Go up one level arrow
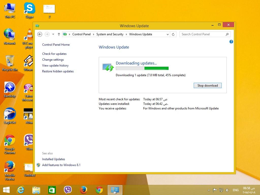Image resolution: width=260 pixels, height=195 pixels. coord(59,34)
